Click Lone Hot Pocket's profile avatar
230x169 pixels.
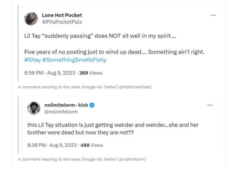click(x=31, y=19)
